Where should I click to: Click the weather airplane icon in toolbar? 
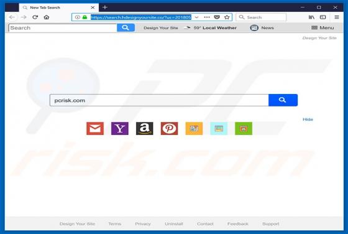(187, 28)
